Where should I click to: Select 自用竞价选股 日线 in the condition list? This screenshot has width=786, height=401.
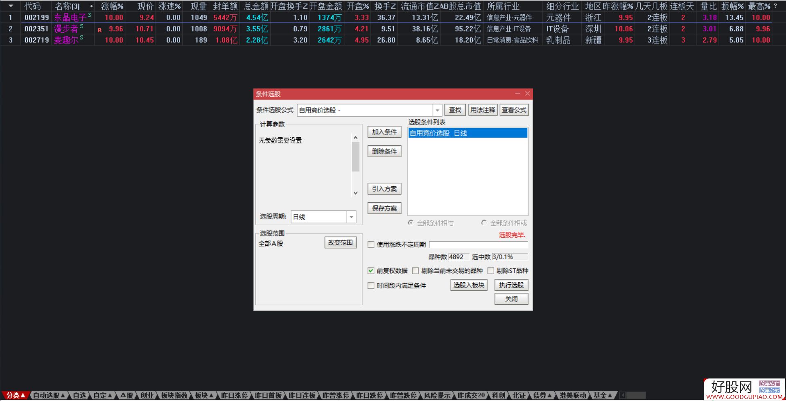[x=468, y=133]
